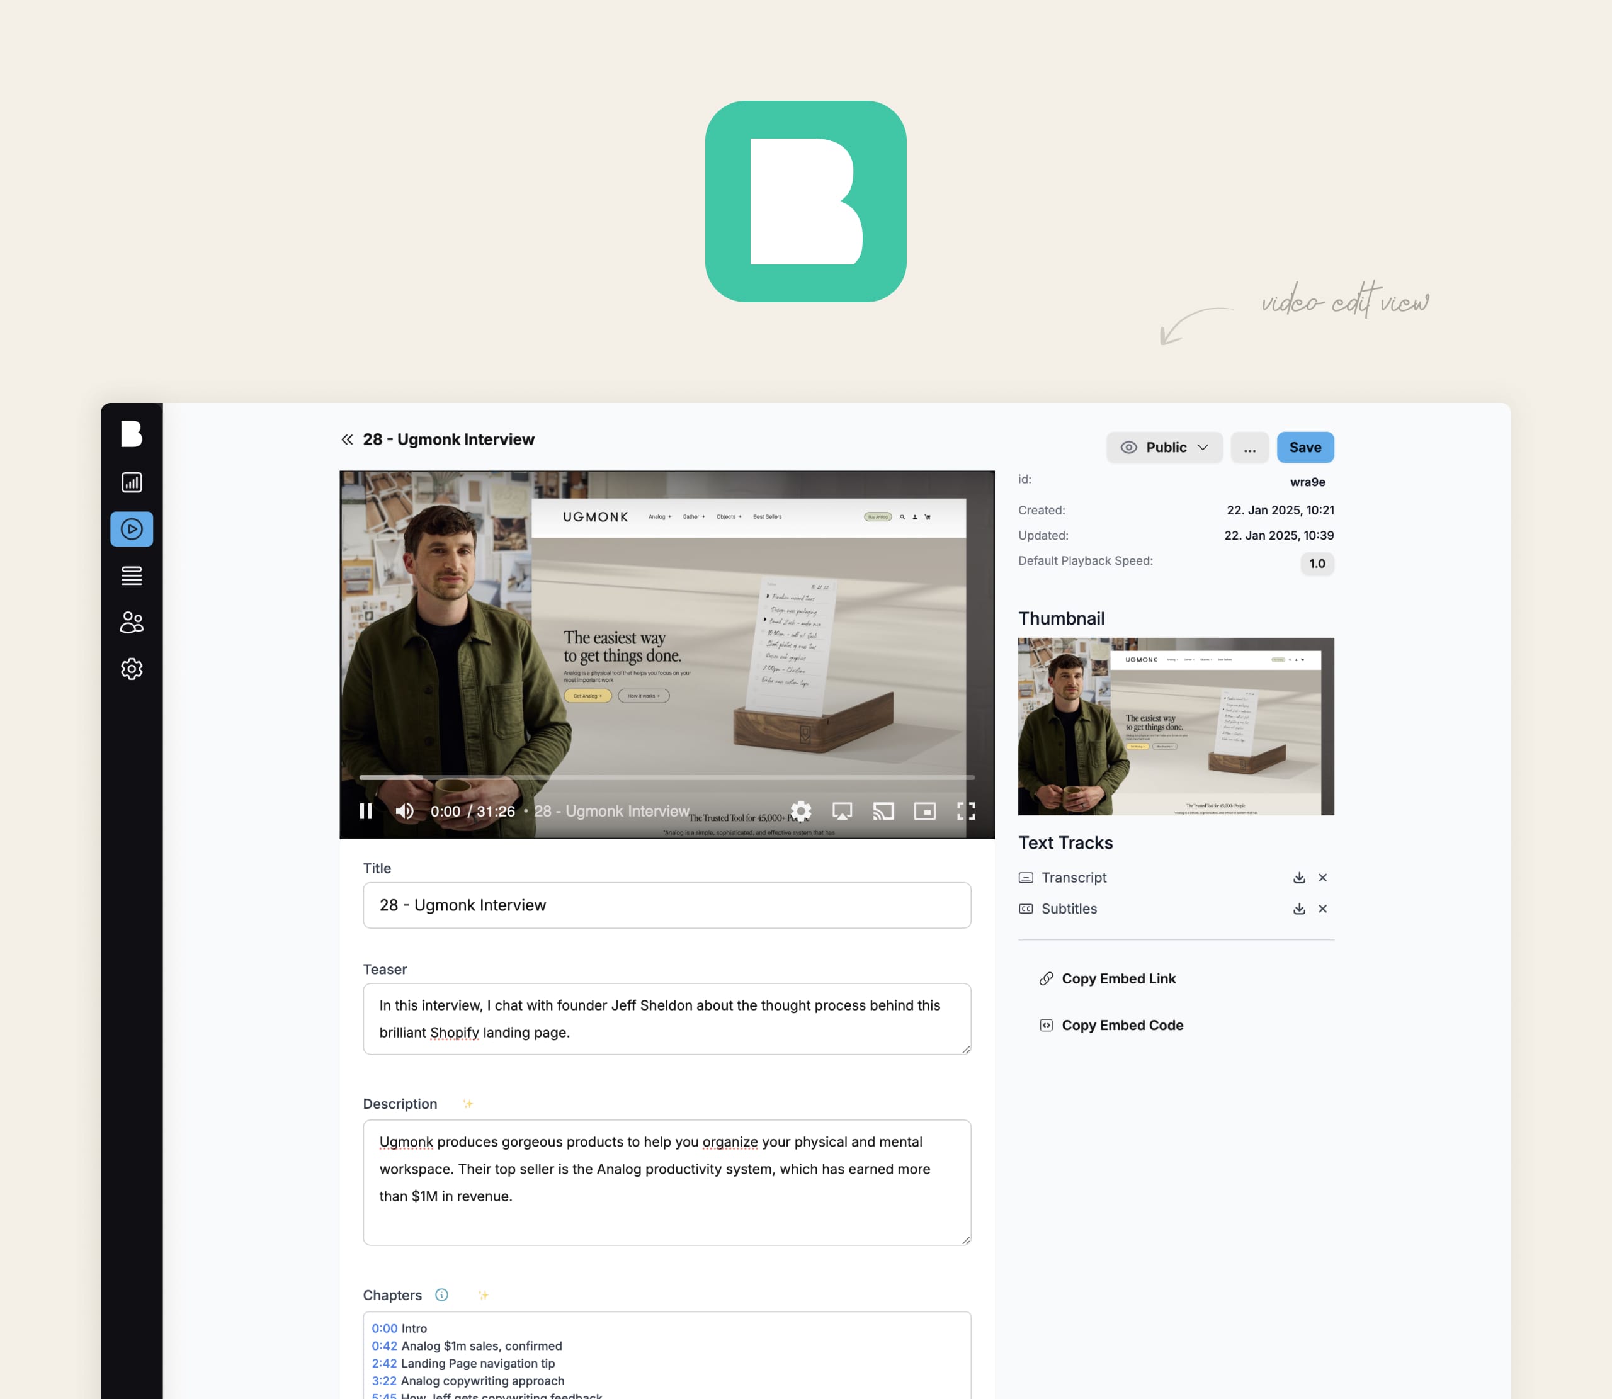
Task: Click Copy Embed Link
Action: [x=1108, y=979]
